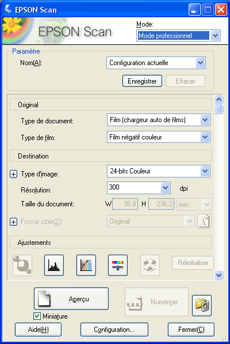The image size is (230, 344).
Task: Expand the Type d'image options
Action: pos(14,174)
